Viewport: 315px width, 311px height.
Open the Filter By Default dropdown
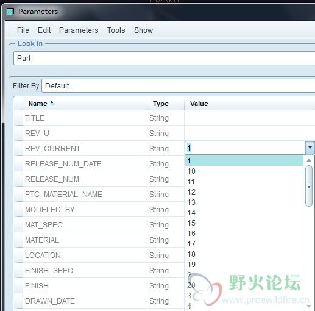point(179,86)
